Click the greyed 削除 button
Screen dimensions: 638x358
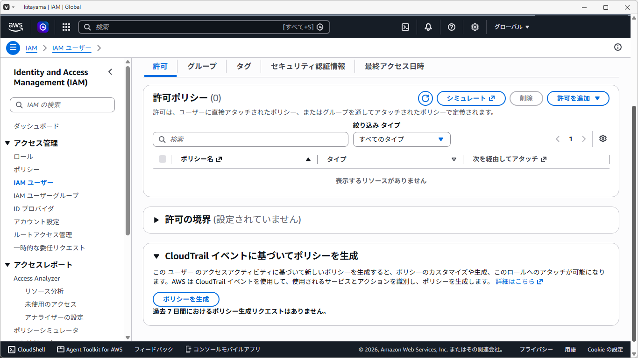(x=526, y=98)
